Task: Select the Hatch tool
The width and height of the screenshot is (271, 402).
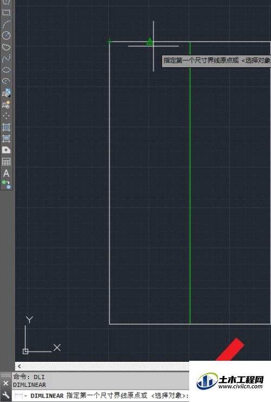Action: click(x=6, y=127)
